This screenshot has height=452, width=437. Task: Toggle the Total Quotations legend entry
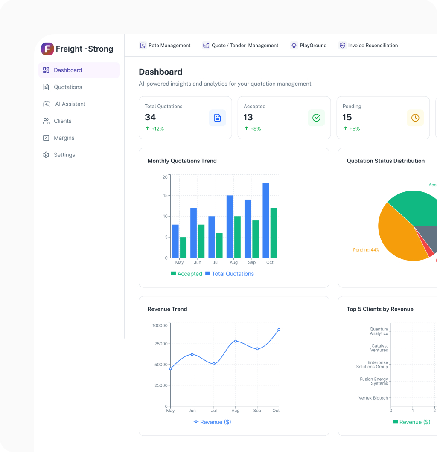click(x=230, y=273)
